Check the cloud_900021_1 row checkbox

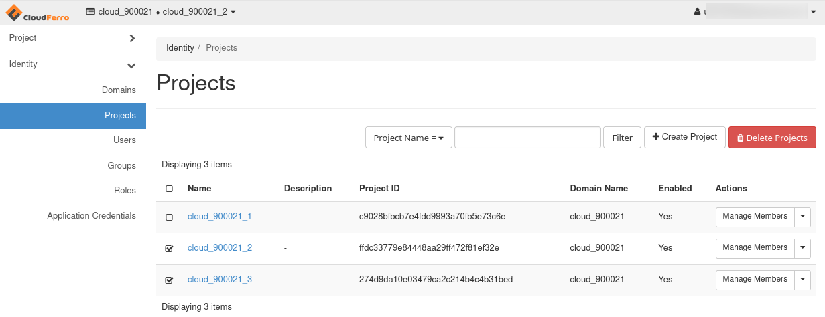point(169,217)
